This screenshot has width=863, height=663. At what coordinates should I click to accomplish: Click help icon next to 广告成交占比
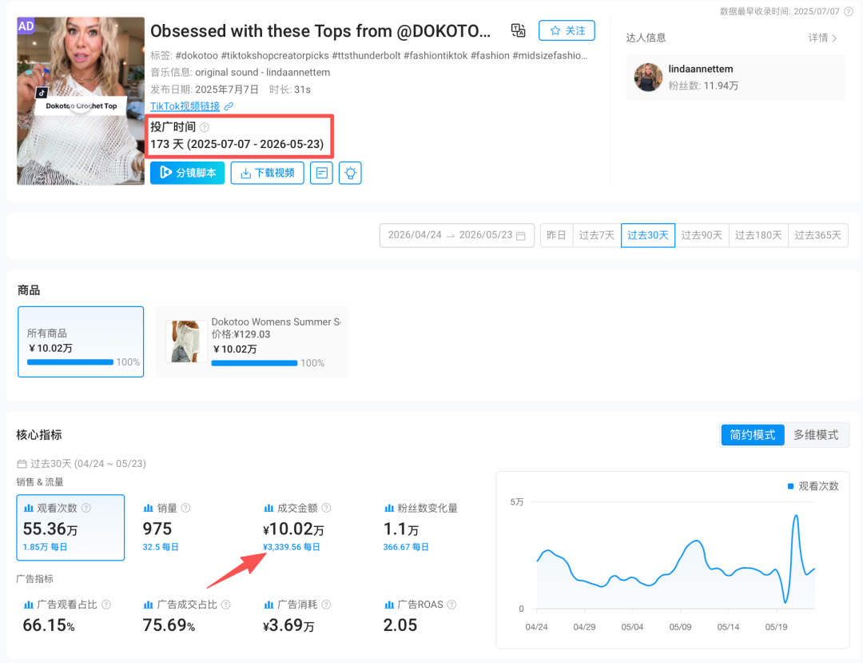[x=225, y=605]
